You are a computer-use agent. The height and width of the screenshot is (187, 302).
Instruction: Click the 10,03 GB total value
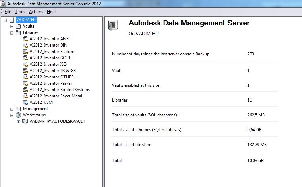point(255,161)
